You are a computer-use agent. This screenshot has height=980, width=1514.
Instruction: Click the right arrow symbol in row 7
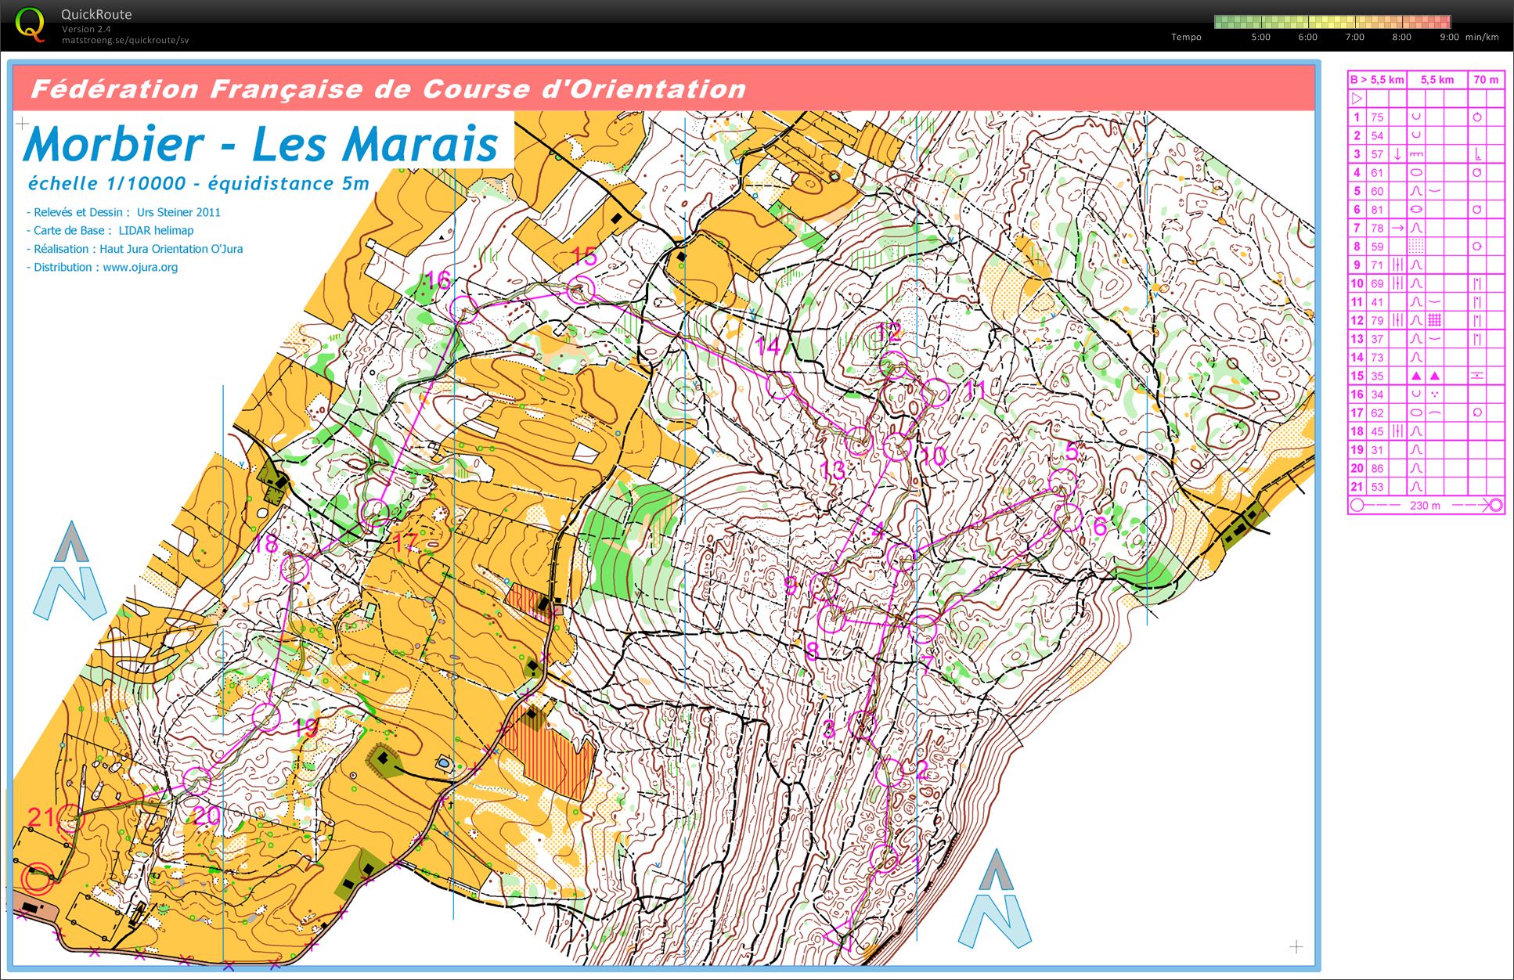[1397, 228]
